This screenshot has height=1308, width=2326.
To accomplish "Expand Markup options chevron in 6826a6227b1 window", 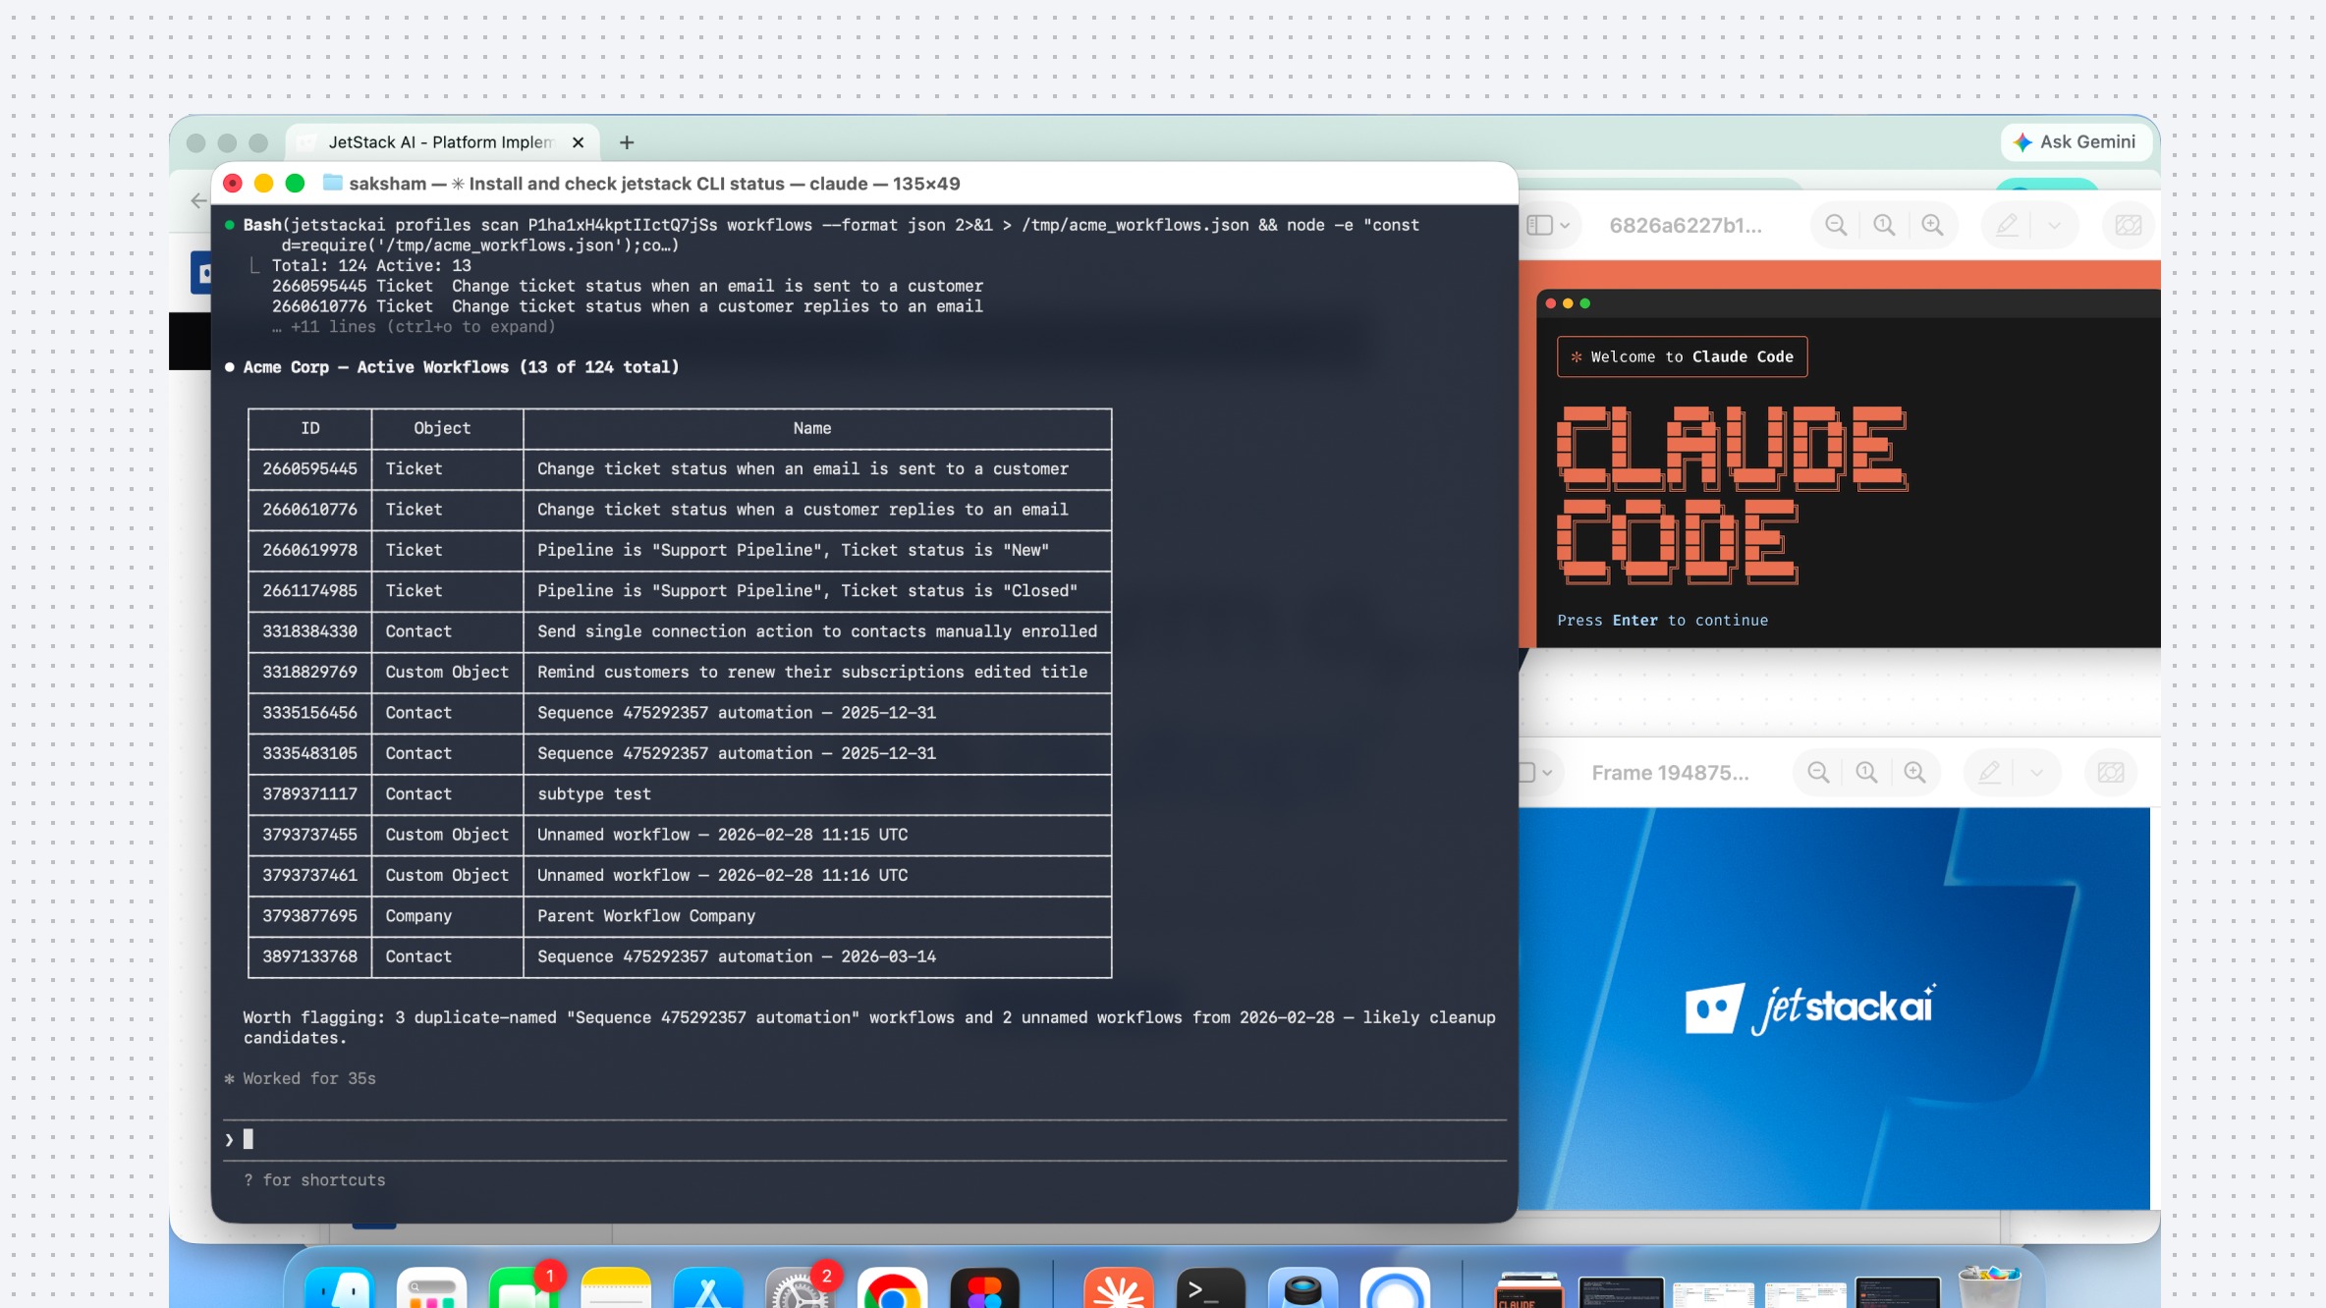I will tap(2054, 225).
